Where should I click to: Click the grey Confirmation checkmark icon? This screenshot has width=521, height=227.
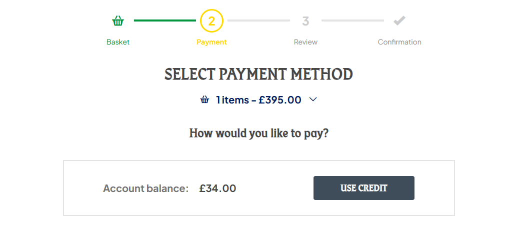[399, 21]
